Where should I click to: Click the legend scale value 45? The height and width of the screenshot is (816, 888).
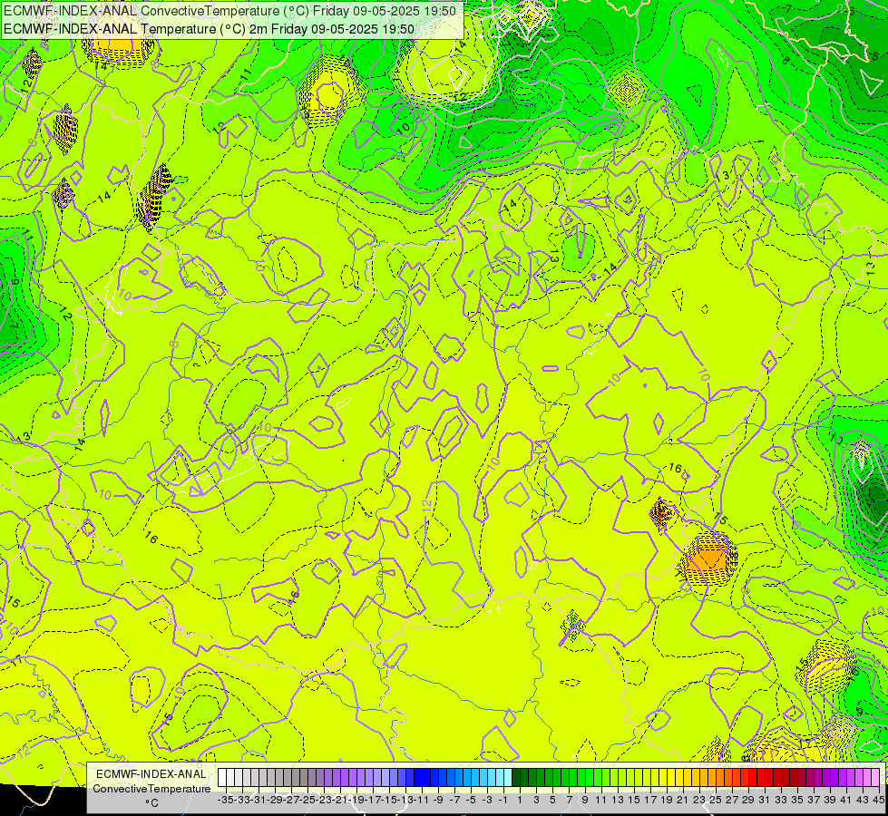(878, 800)
